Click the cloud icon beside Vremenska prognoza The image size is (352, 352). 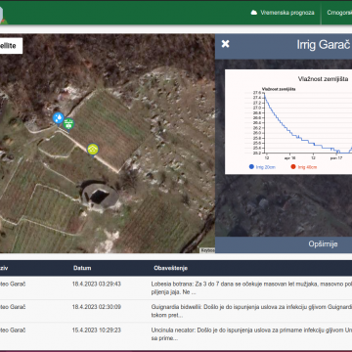[254, 13]
